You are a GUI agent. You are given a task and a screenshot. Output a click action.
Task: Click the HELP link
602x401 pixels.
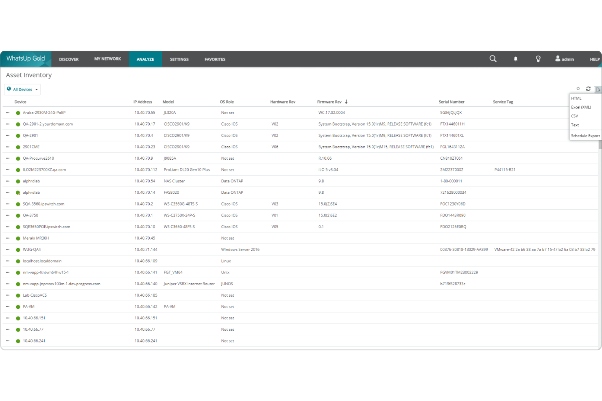tap(594, 59)
